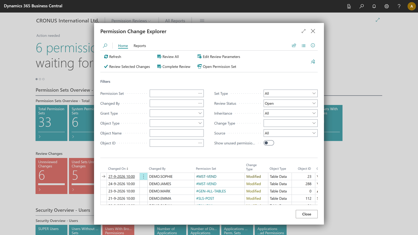Open the information factbox icon
Image resolution: width=418 pixels, height=235 pixels.
point(313,45)
